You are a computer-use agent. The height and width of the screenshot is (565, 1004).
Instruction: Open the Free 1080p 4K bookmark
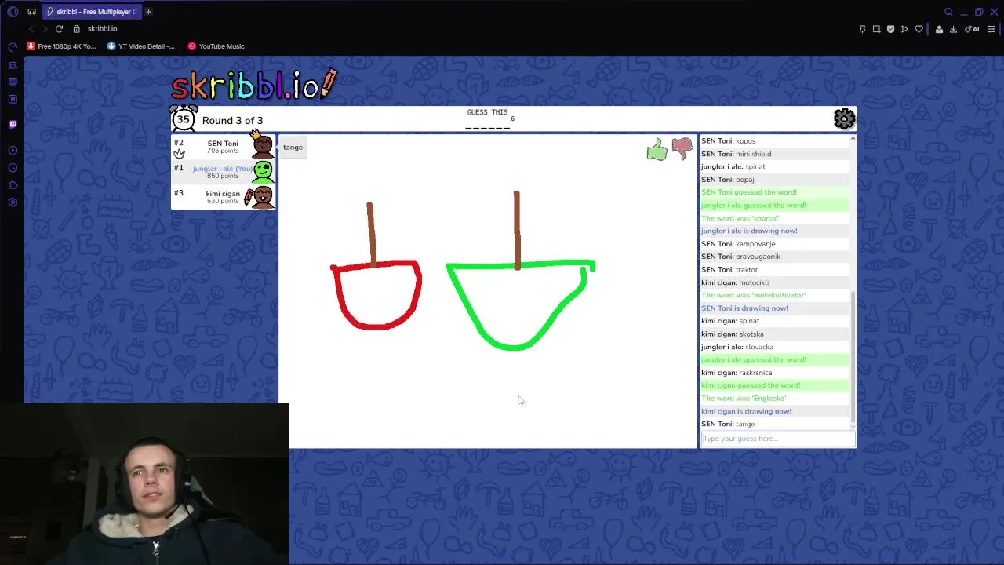coord(61,46)
